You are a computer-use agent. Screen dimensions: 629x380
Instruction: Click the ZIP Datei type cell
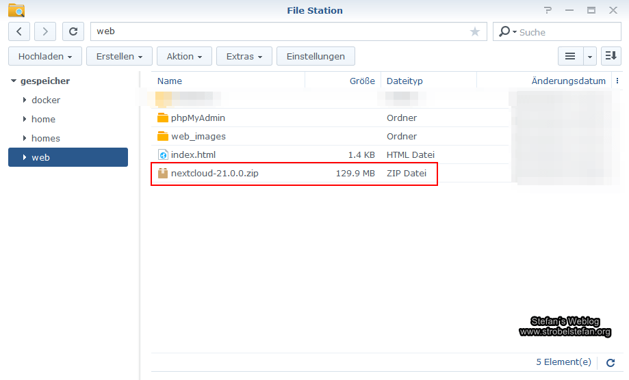(x=407, y=173)
